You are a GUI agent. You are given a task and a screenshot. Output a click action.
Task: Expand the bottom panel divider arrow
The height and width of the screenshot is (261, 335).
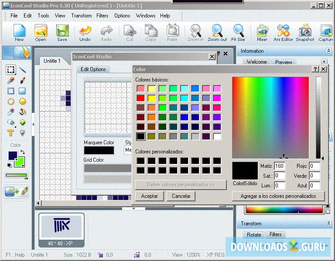click(x=133, y=209)
